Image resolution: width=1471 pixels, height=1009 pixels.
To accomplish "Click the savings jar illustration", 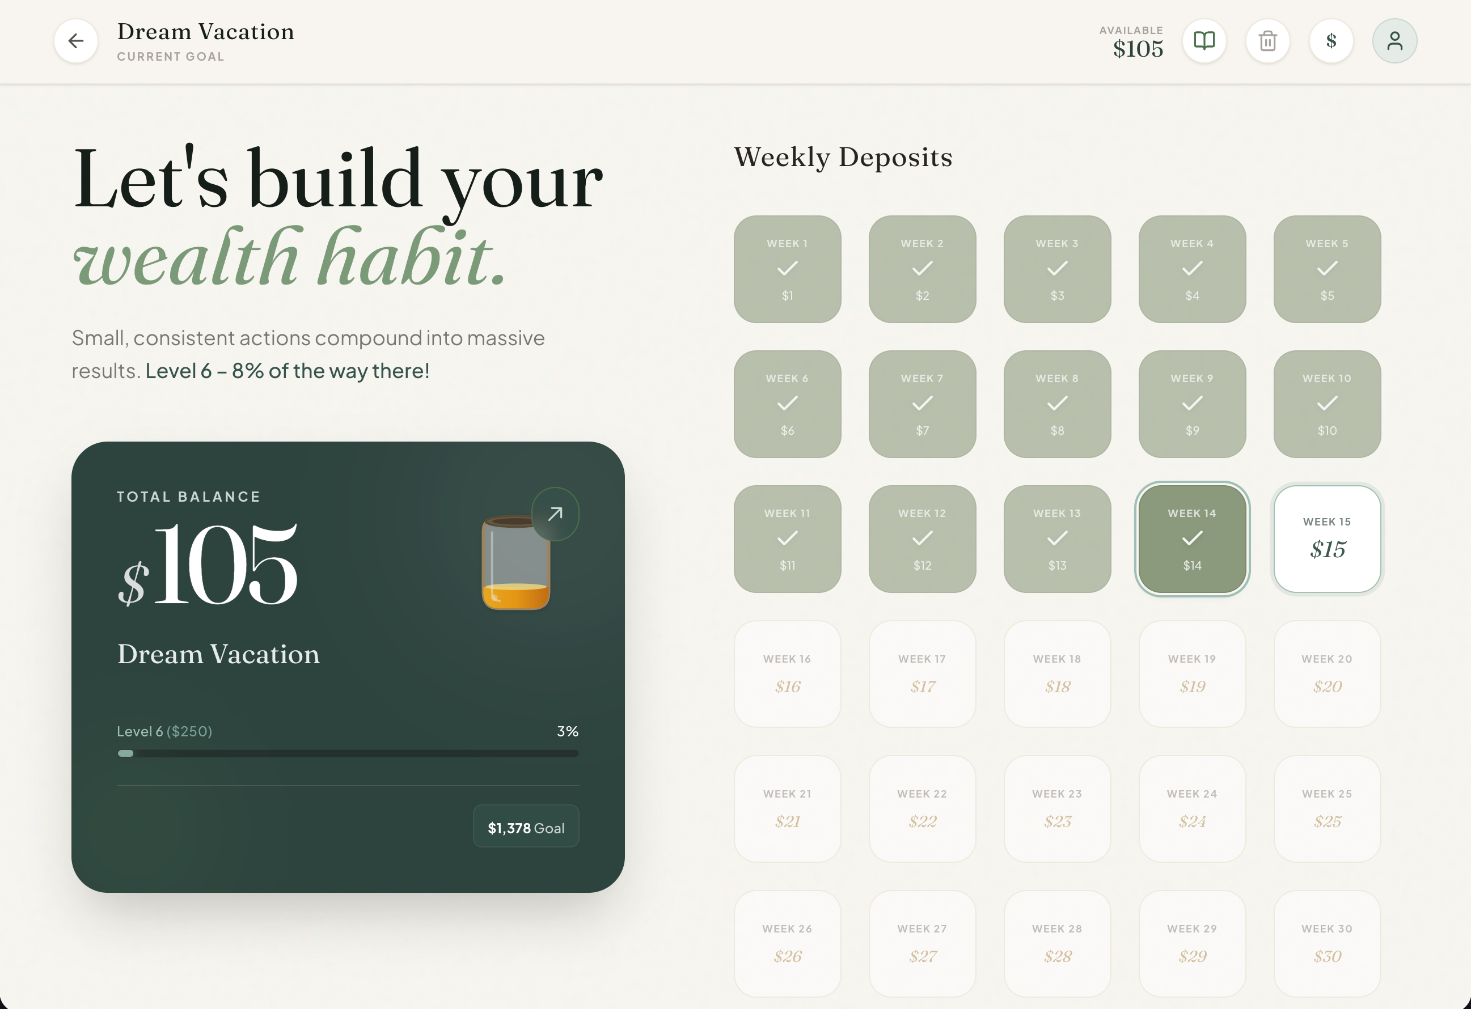I will pyautogui.click(x=515, y=563).
